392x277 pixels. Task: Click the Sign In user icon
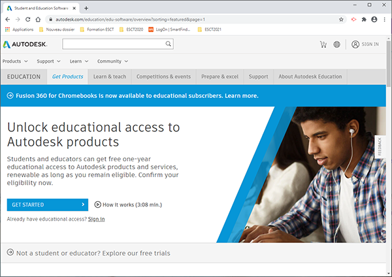[x=355, y=44]
